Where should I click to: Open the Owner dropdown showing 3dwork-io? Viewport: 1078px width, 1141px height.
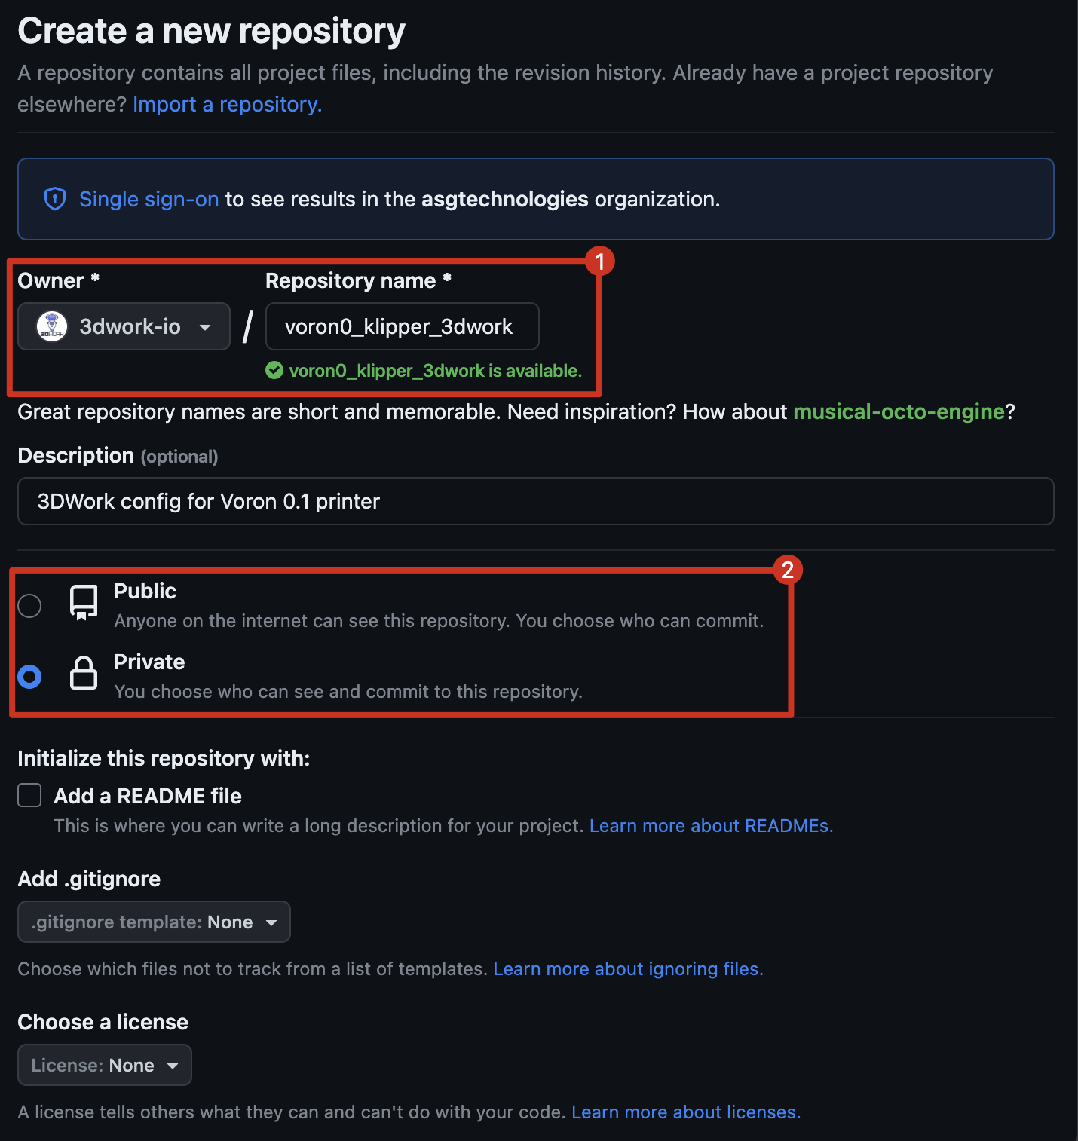tap(124, 326)
